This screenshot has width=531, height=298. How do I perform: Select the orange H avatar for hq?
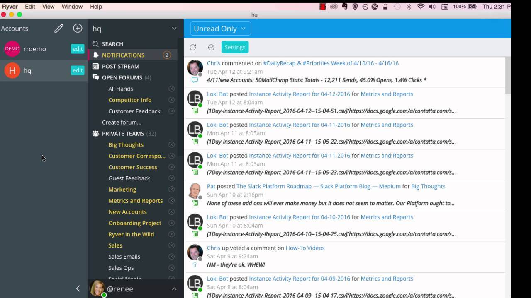(12, 71)
